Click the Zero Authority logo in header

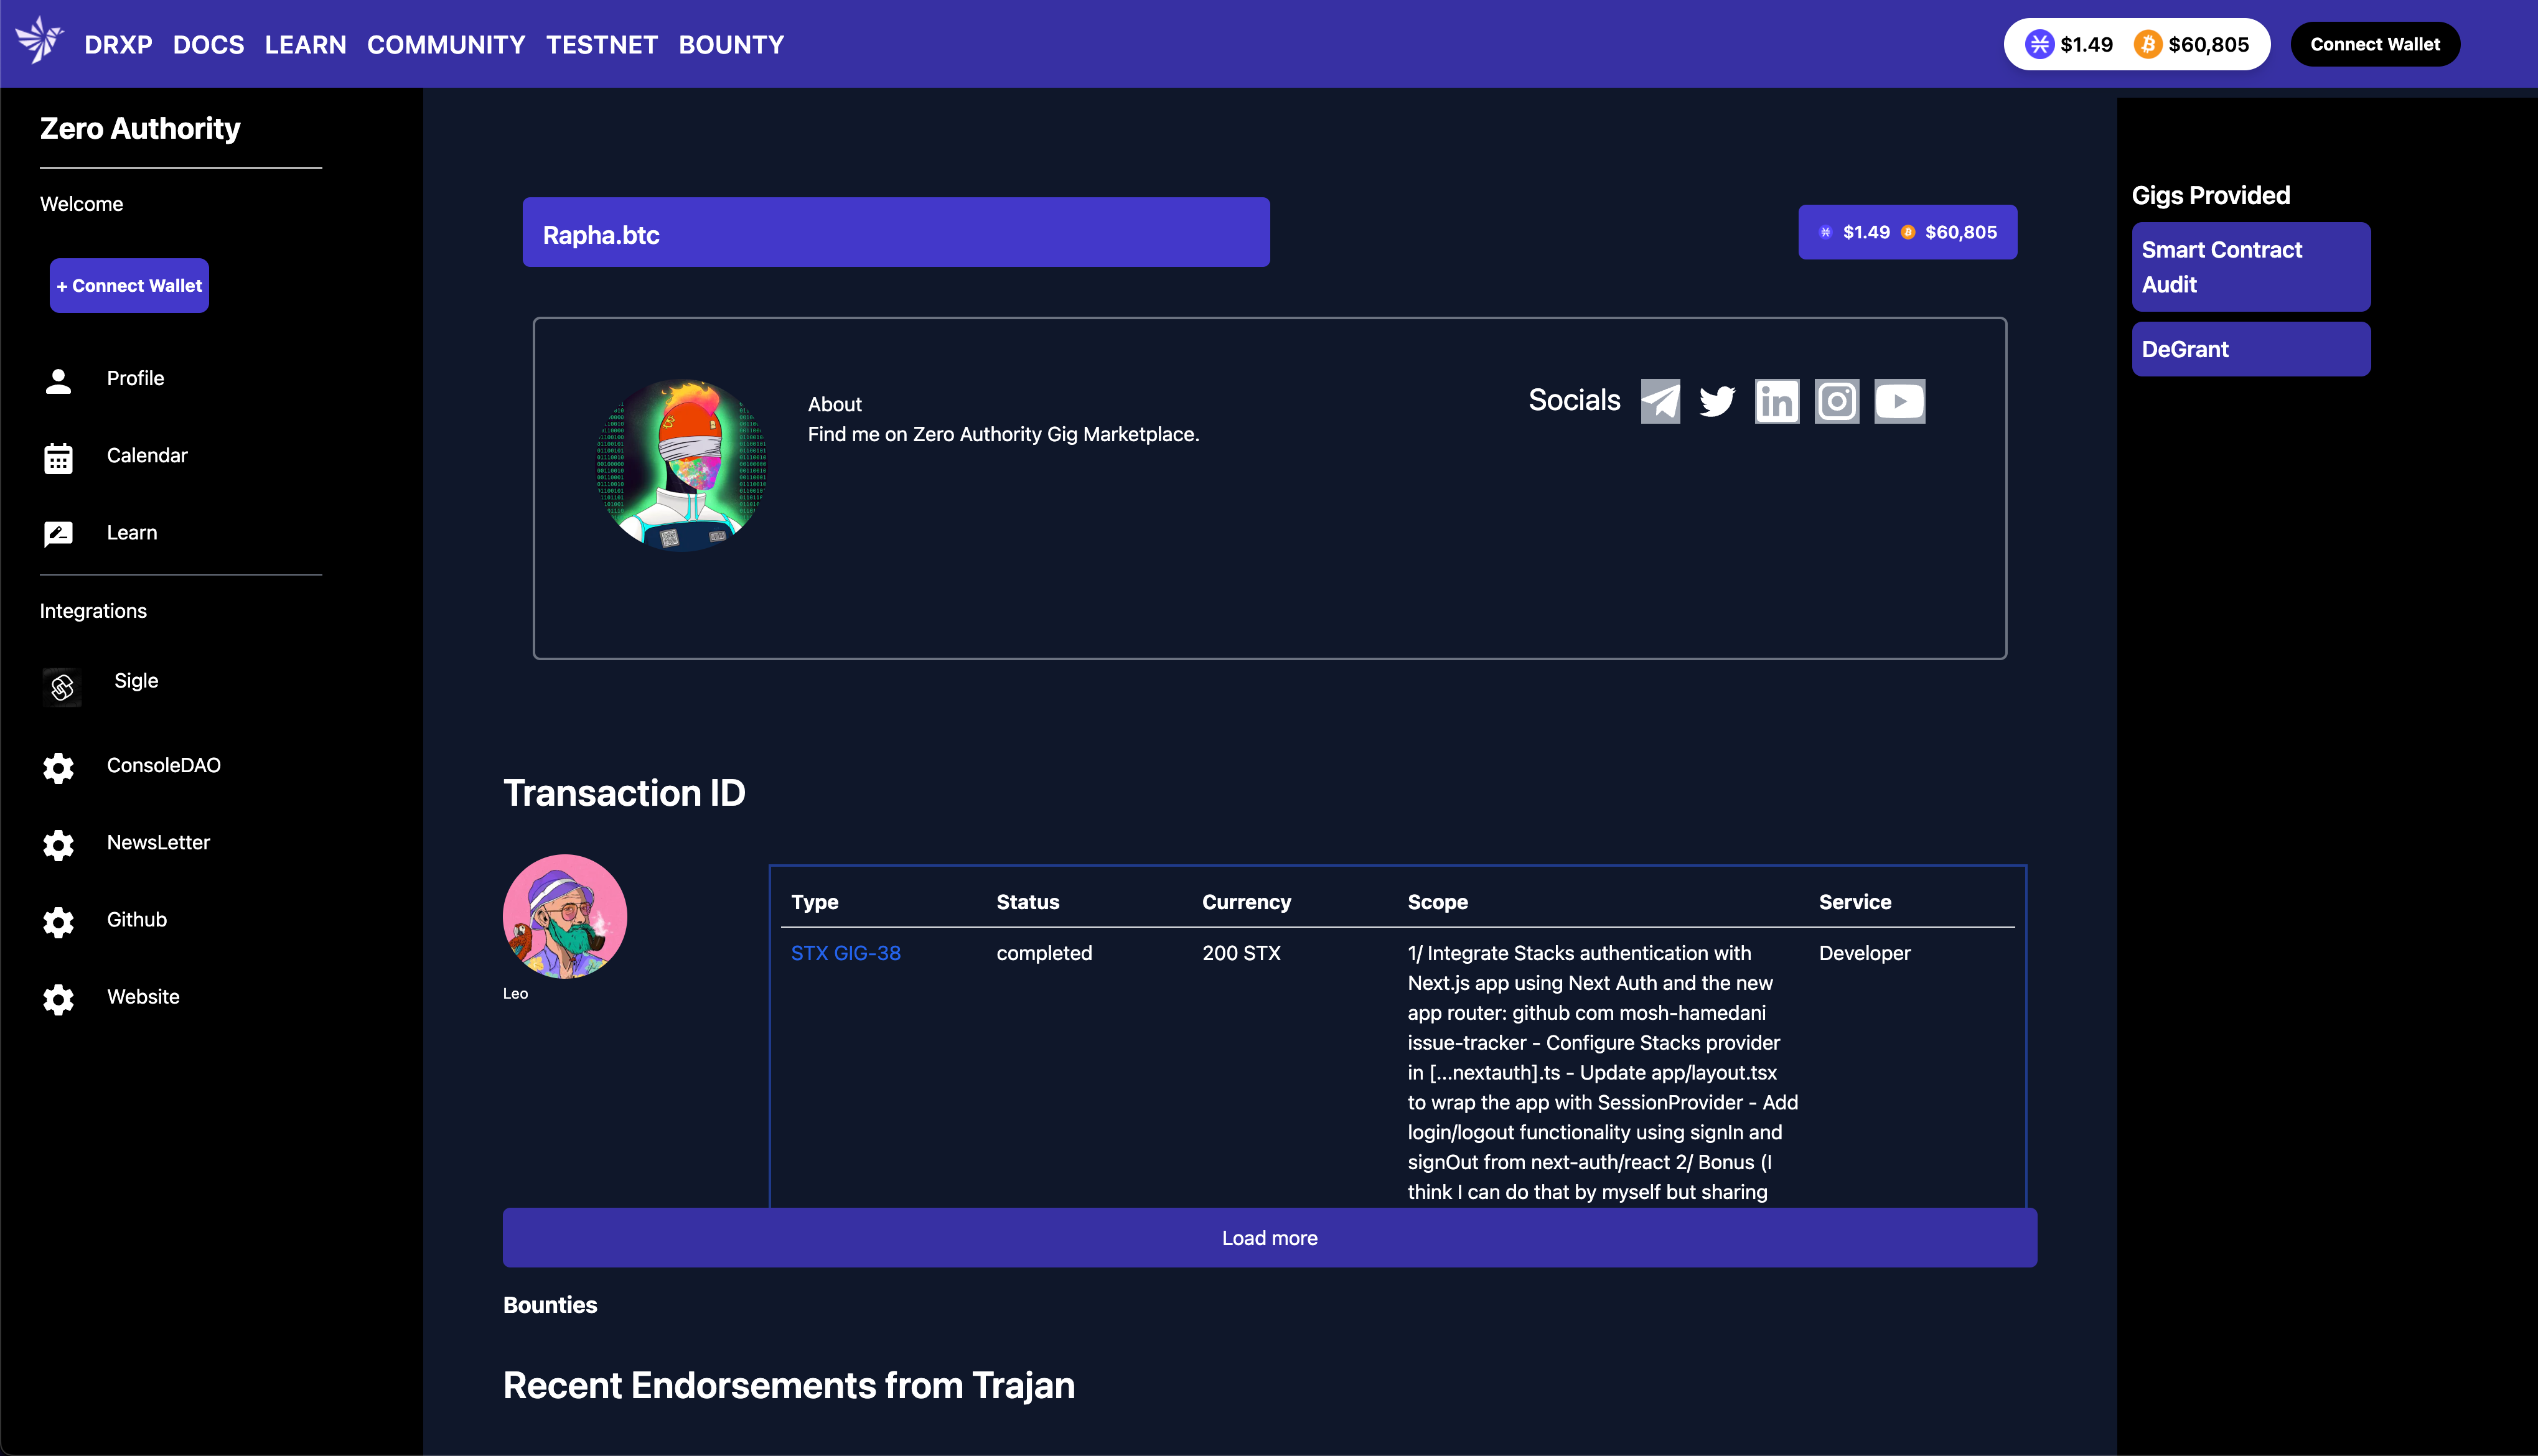pyautogui.click(x=39, y=41)
